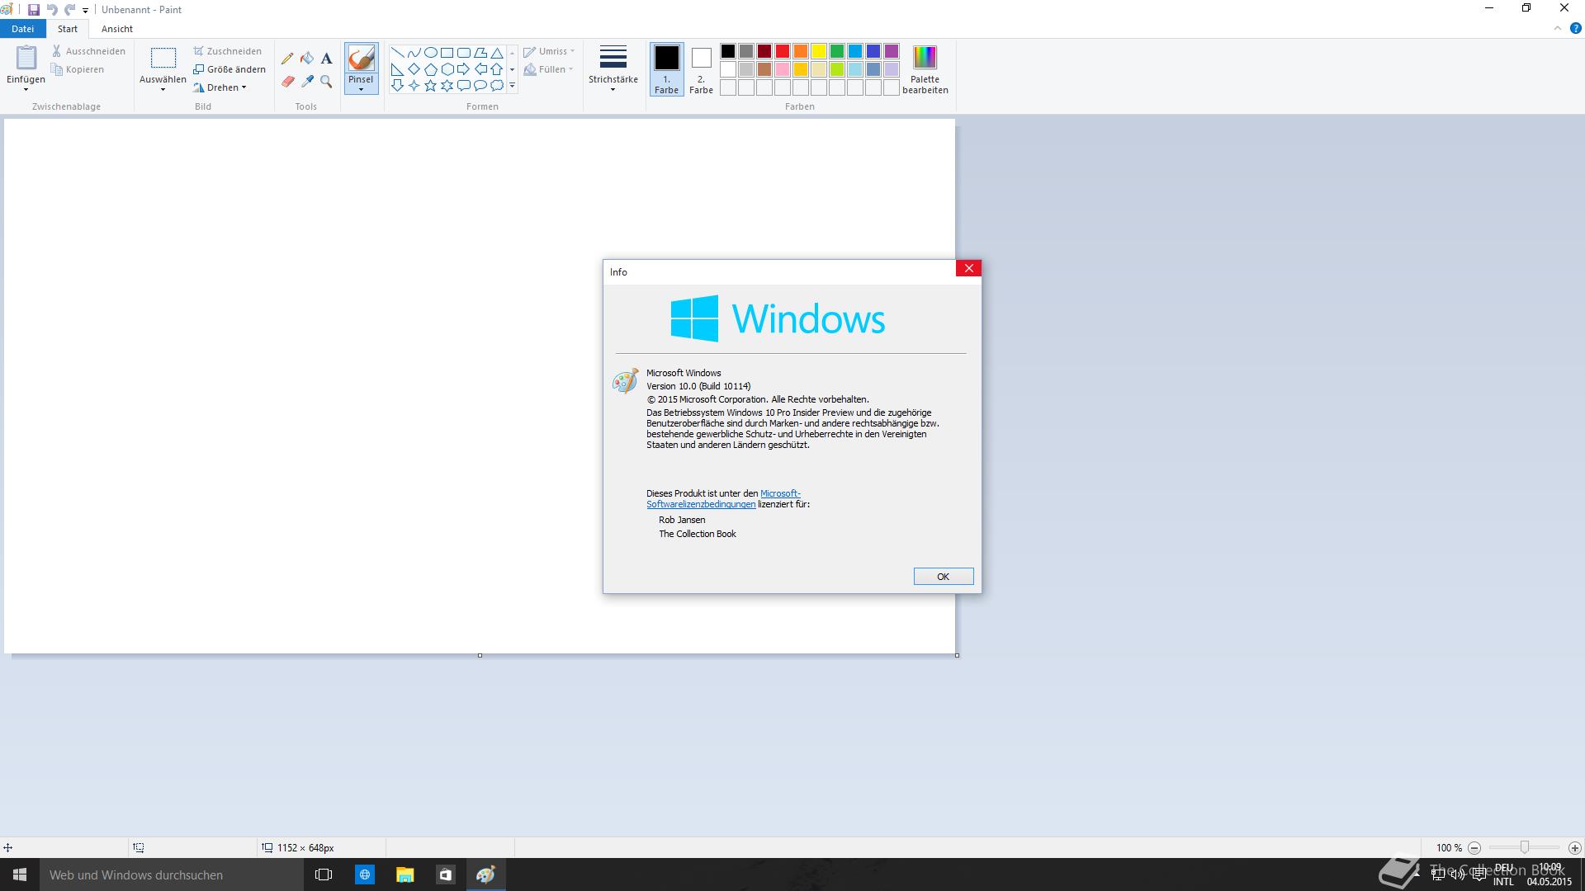The image size is (1585, 891).
Task: Click the taskbar clock showing 04.05.2015
Action: pyautogui.click(x=1550, y=874)
